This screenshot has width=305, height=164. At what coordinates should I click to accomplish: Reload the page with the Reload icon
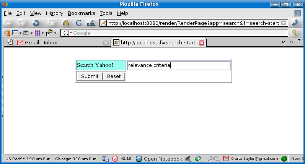click(x=36, y=23)
